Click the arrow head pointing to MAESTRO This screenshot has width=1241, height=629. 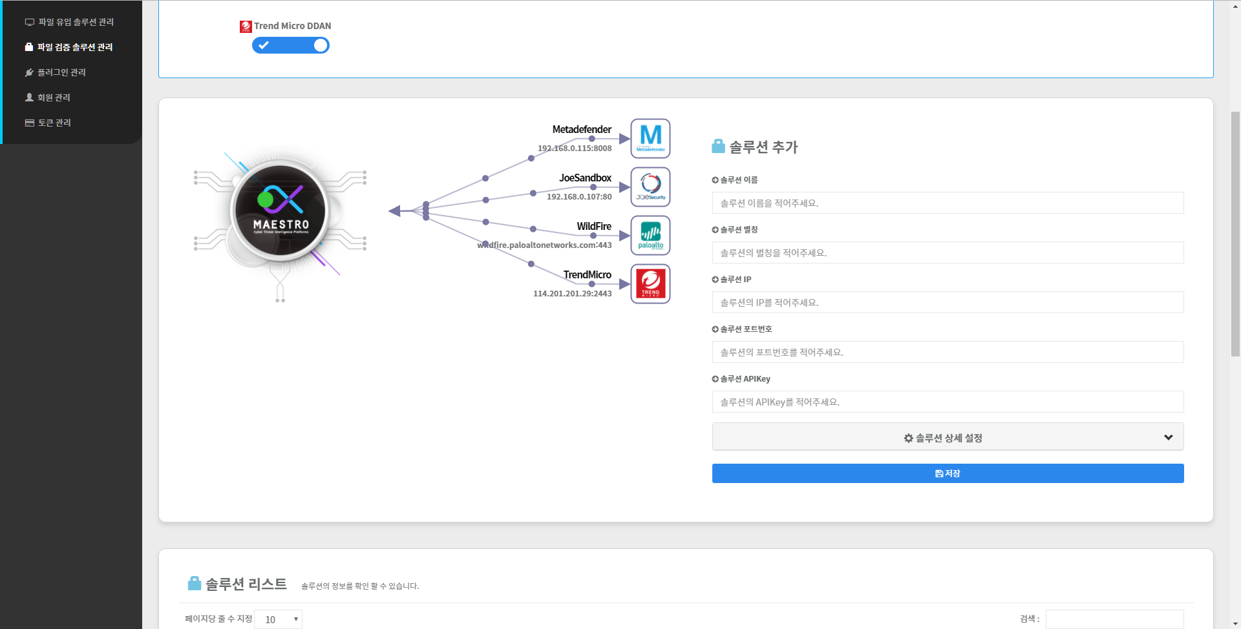[x=394, y=211]
